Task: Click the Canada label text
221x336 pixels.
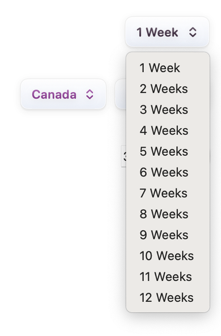Action: [x=54, y=94]
